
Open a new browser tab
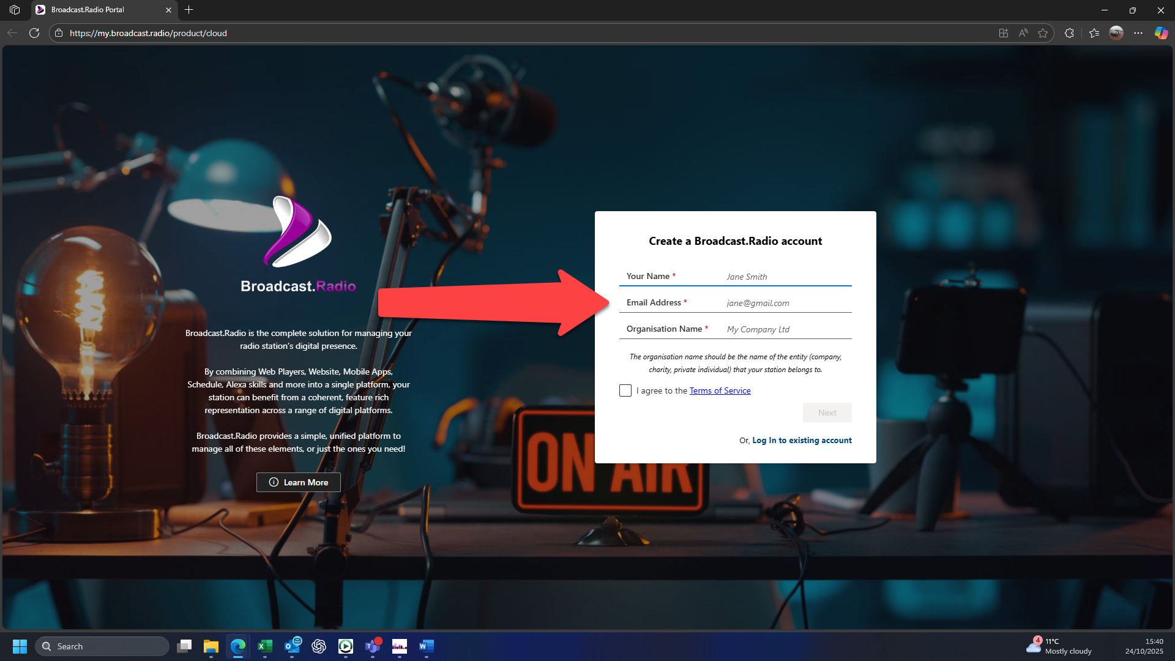coord(188,10)
